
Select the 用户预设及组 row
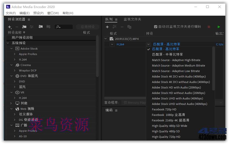tap(51, 38)
